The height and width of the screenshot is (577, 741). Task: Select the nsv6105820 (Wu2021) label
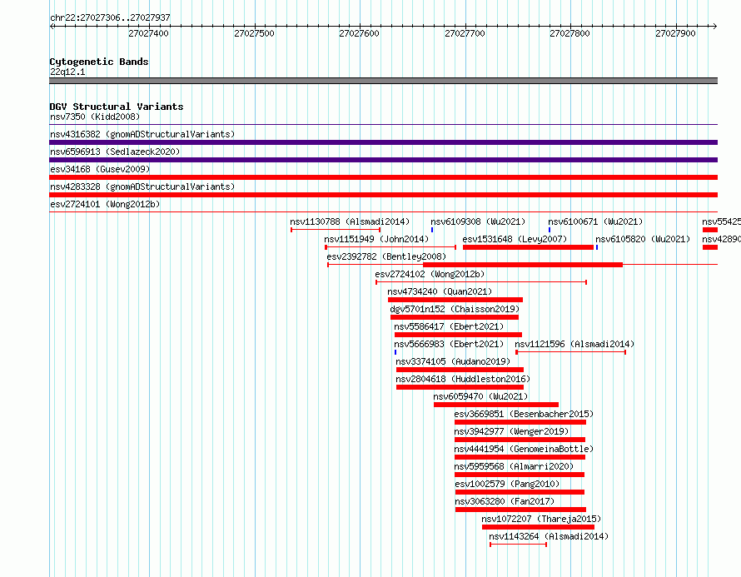643,239
